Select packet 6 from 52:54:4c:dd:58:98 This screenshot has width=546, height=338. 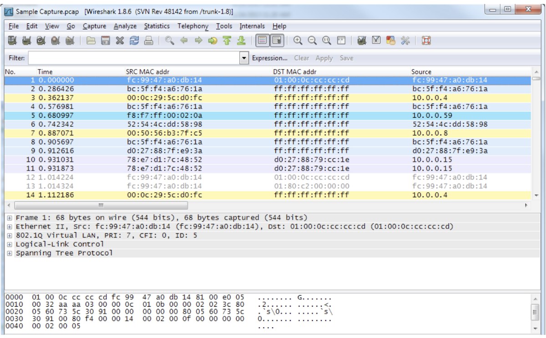pos(268,124)
